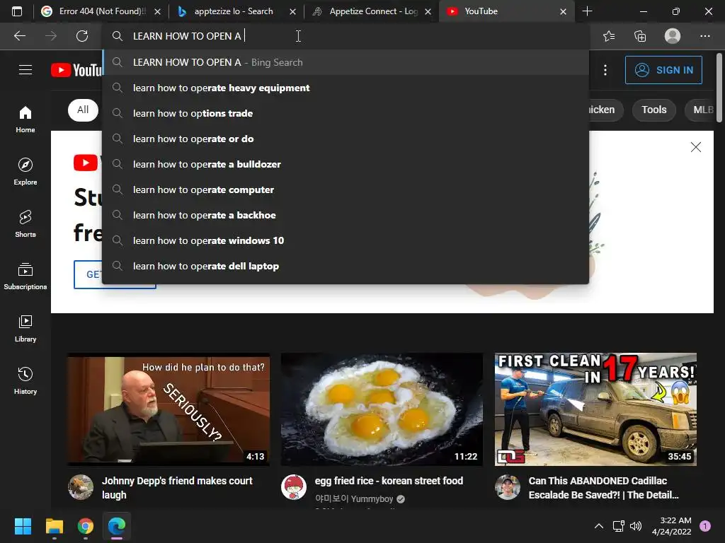The width and height of the screenshot is (725, 543).
Task: Pick suggestion operate a bulldozer
Action: click(x=346, y=164)
